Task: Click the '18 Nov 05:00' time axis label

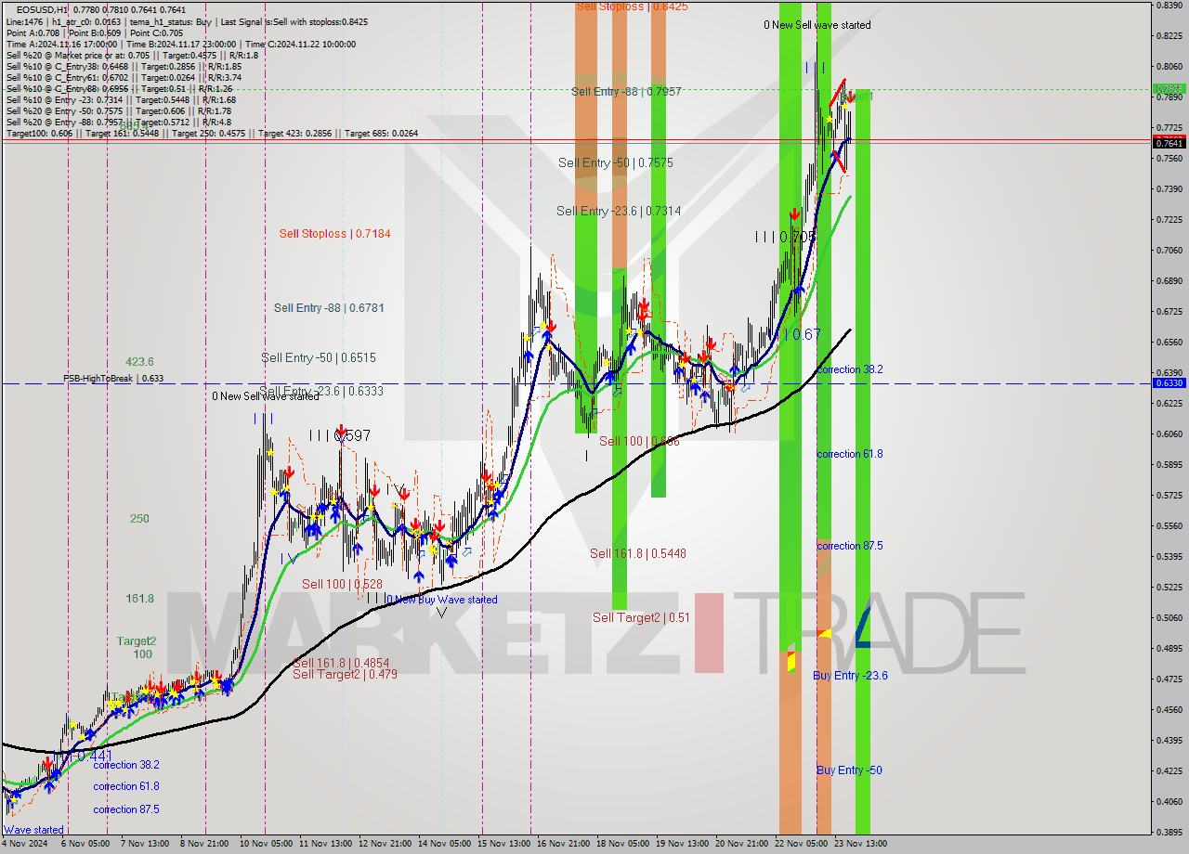Action: coord(624,844)
